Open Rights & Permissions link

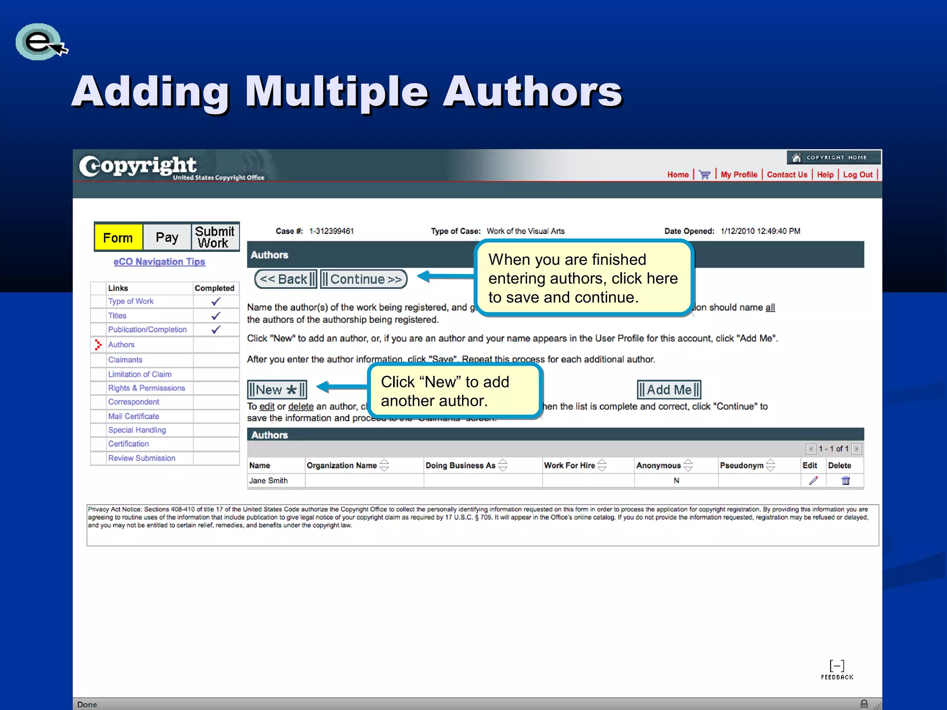point(147,388)
